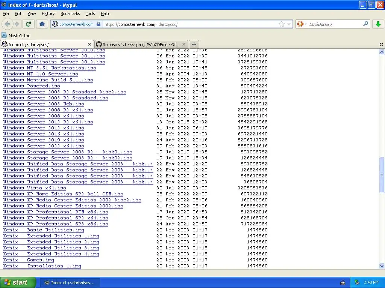385x288 pixels.
Task: Switch to the Release v4.1 WinCDEmu tab
Action: click(141, 44)
